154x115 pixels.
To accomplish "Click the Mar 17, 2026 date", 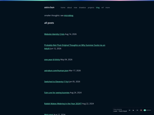I will 75,70.
